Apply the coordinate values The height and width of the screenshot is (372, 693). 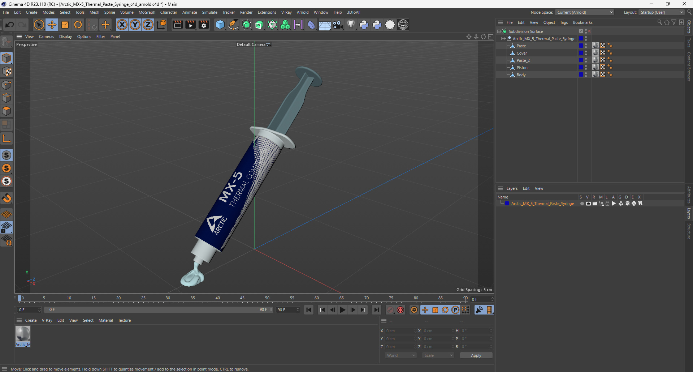click(x=476, y=355)
